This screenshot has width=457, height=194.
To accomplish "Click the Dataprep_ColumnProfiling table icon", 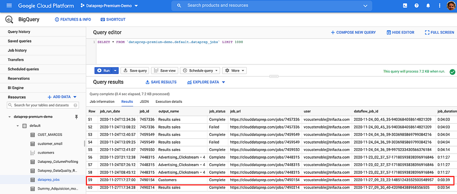I will 33,162.
